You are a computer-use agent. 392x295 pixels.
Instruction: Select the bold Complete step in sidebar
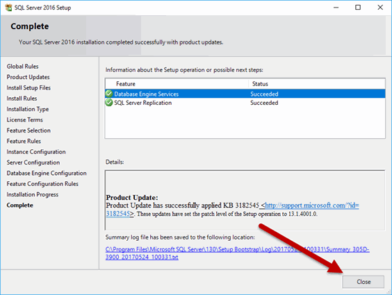(19, 205)
